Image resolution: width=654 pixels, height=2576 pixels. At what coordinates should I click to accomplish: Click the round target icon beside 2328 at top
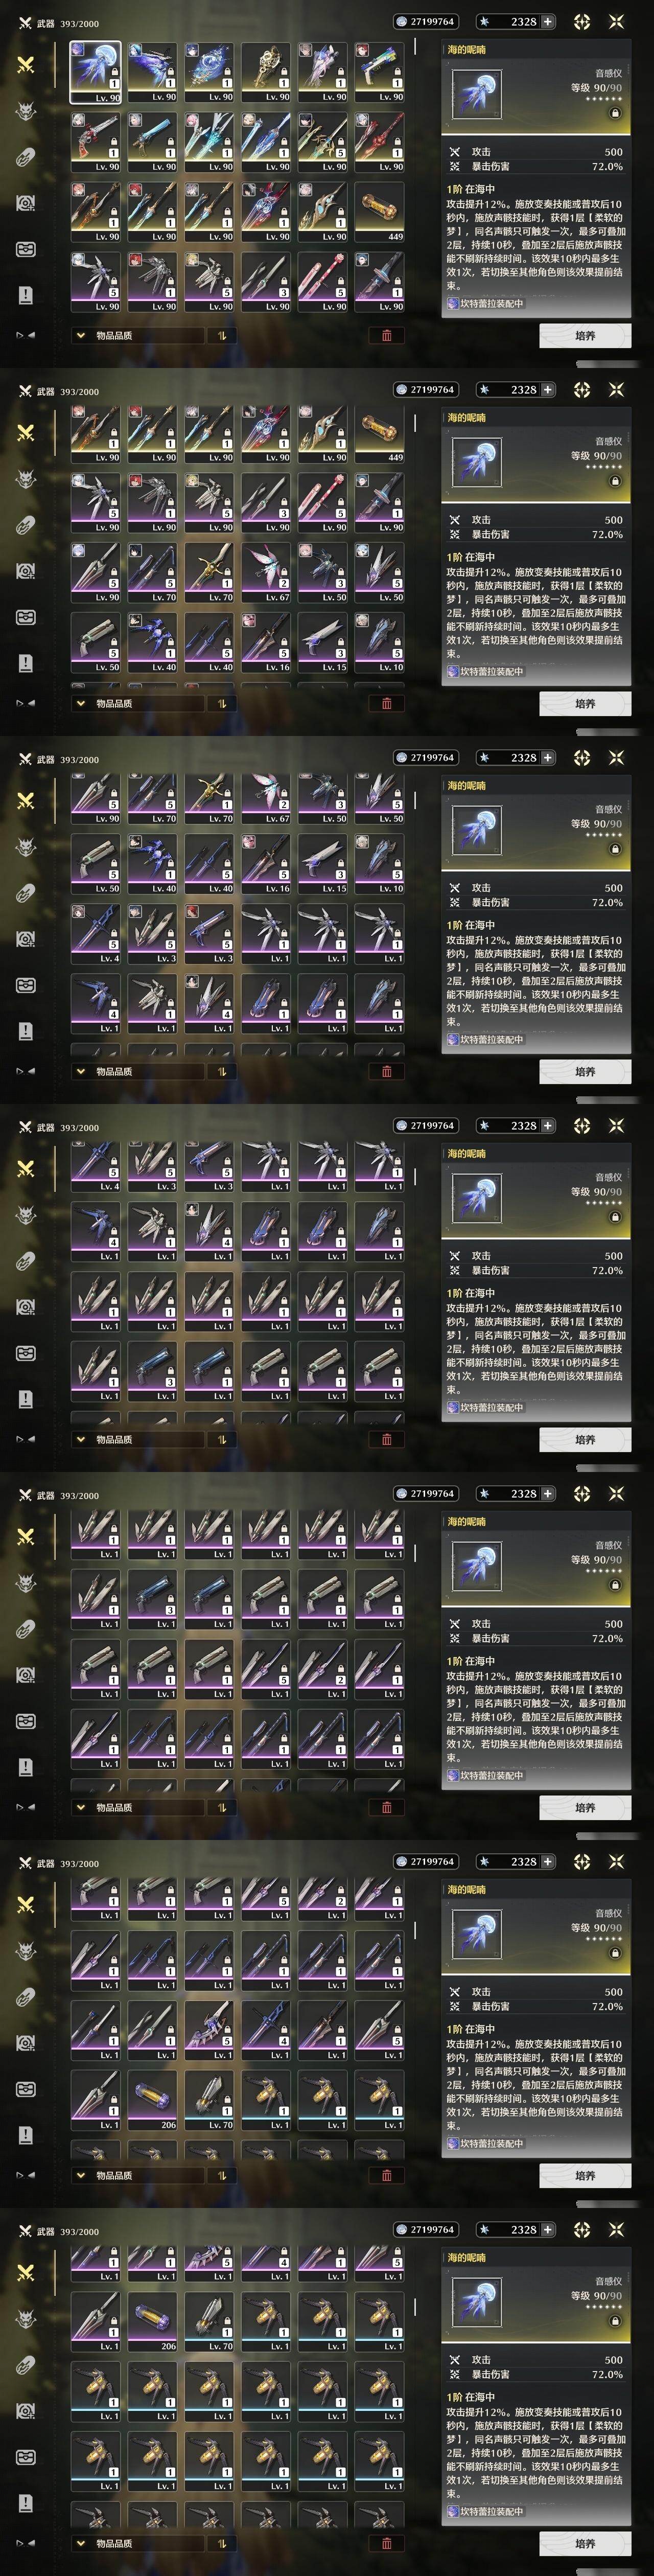pyautogui.click(x=582, y=21)
